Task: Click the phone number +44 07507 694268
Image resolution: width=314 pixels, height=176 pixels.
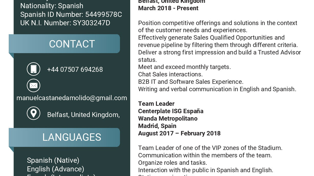Action: 75,69
